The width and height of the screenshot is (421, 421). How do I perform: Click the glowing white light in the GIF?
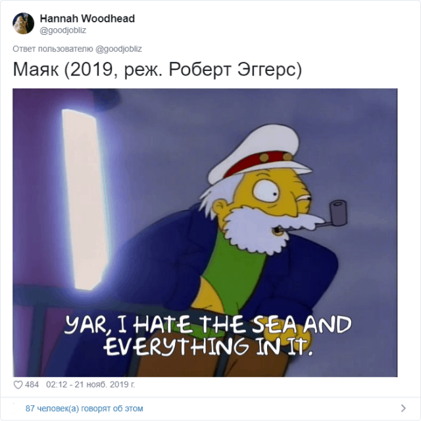click(84, 199)
